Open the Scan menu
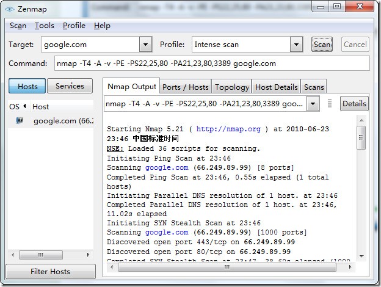This screenshot has height=287, width=381. (18, 26)
